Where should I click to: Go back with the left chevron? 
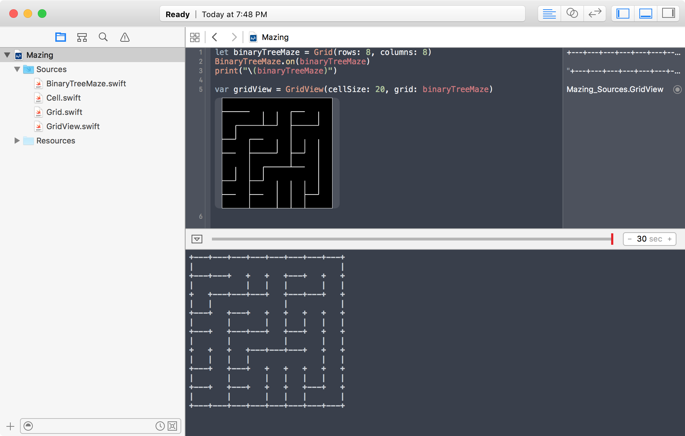pyautogui.click(x=214, y=37)
